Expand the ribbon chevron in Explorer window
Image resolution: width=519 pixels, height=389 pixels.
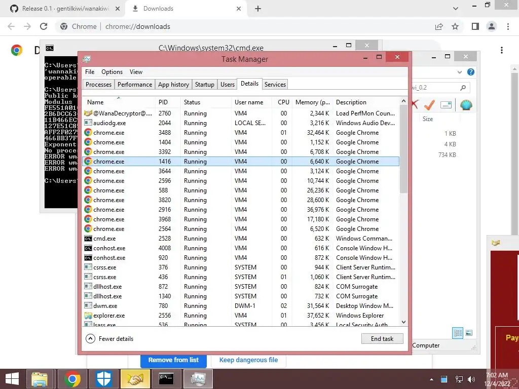(x=459, y=72)
